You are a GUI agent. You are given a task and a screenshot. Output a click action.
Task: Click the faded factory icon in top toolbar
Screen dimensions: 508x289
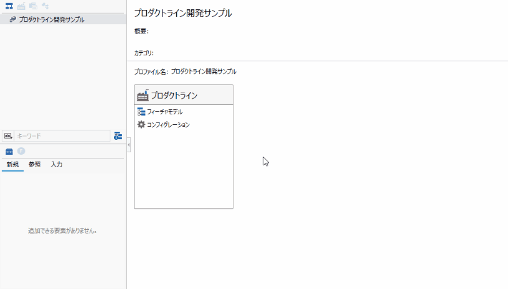(x=21, y=6)
